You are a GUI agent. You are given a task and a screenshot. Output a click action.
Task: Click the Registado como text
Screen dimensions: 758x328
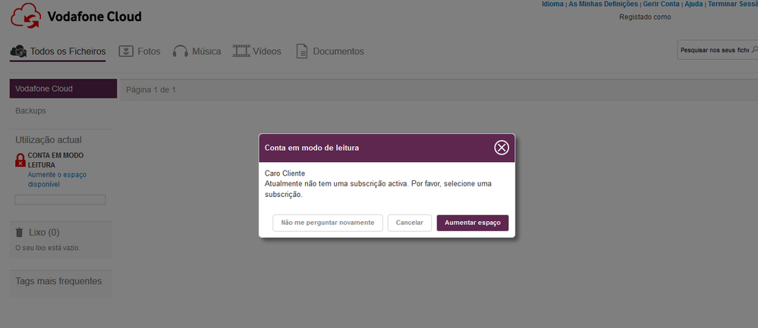point(645,17)
